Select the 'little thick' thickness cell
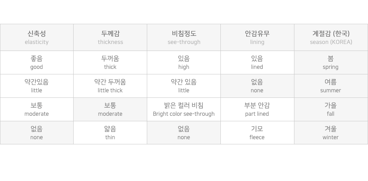This screenshot has height=181, width=368. click(x=110, y=86)
